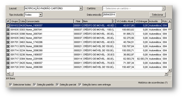Open the Cartório dropdown
This screenshot has height=98, width=183.
[x=163, y=8]
